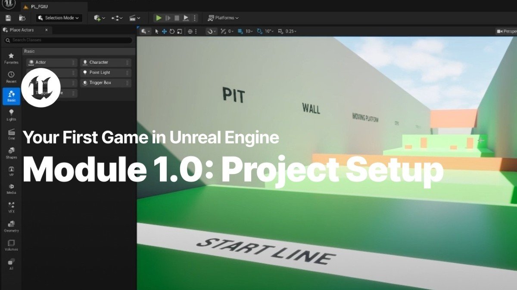Select the Basic category
517x290 pixels.
pos(11,97)
